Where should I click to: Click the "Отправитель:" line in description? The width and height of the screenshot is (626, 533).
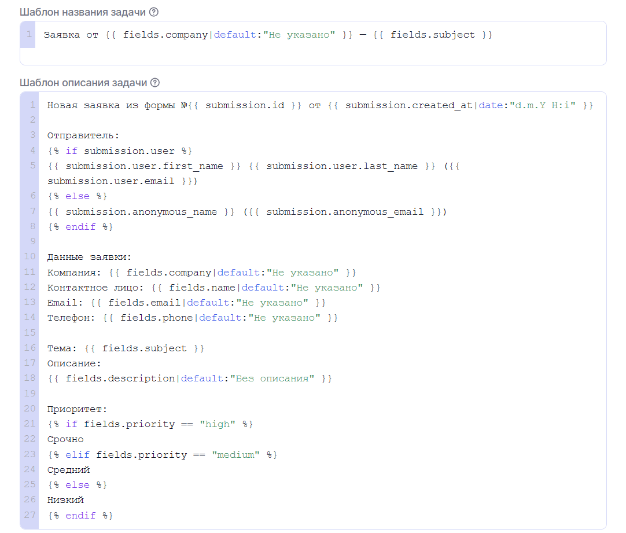pos(83,136)
